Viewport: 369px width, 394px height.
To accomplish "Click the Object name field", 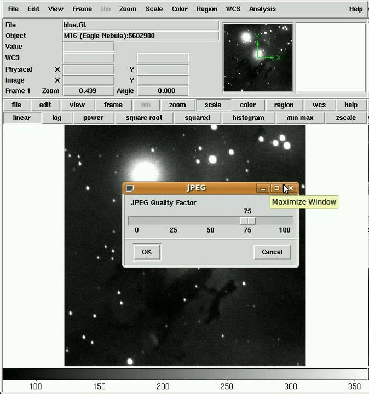I will [141, 36].
